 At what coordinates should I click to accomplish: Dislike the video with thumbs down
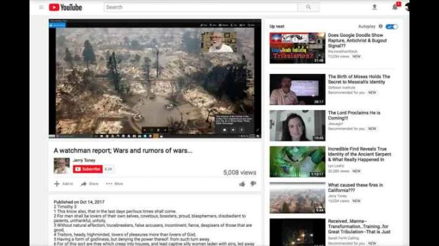click(x=253, y=184)
